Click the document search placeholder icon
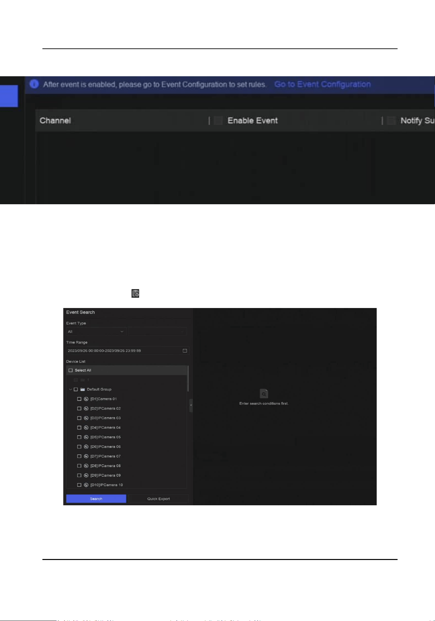Image resolution: width=435 pixels, height=621 pixels. point(264,394)
